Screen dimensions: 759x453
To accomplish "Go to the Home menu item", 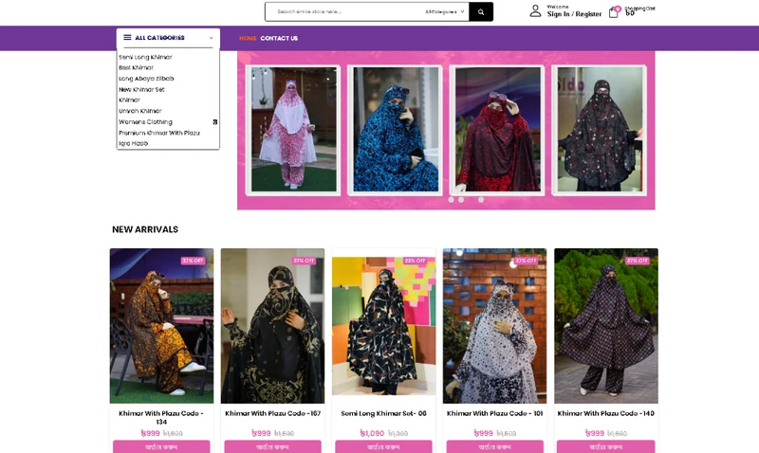I will [x=248, y=38].
